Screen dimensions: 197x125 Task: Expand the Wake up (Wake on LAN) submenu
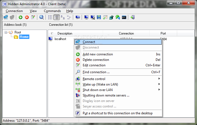click(118, 84)
